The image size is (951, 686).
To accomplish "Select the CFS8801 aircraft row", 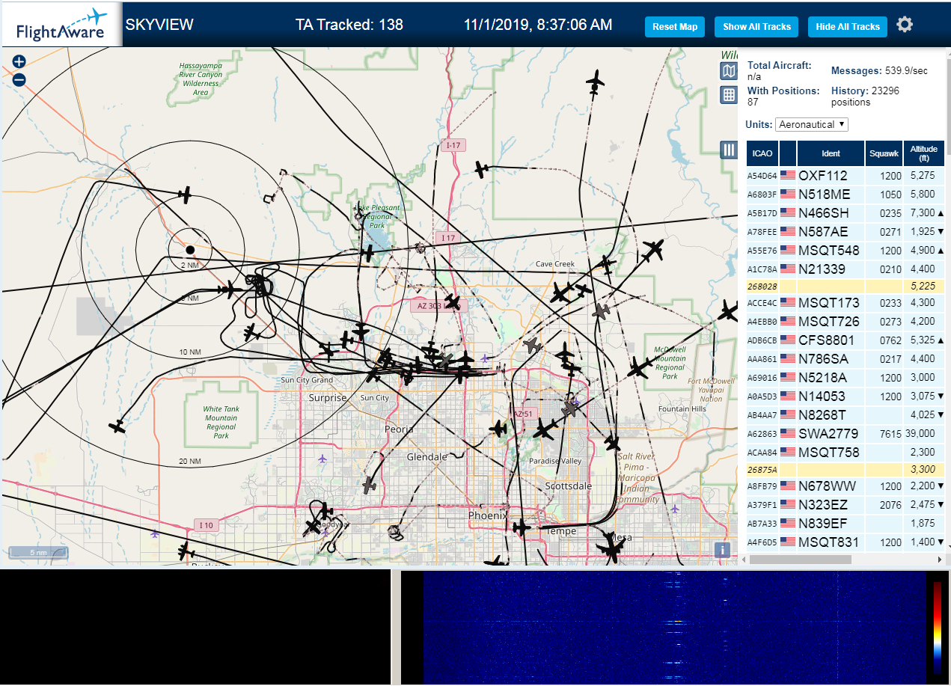I will 845,340.
